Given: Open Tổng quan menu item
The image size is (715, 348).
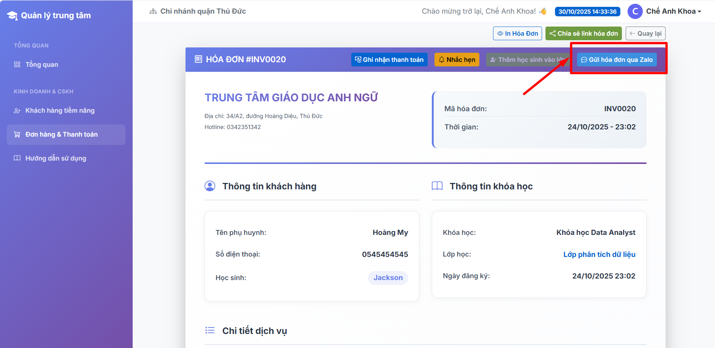Looking at the screenshot, I should 42,65.
